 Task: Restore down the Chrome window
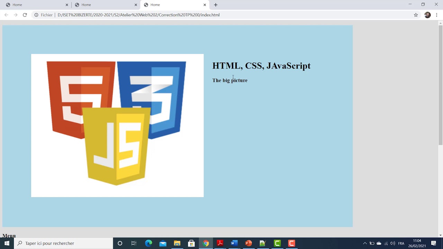tap(423, 4)
